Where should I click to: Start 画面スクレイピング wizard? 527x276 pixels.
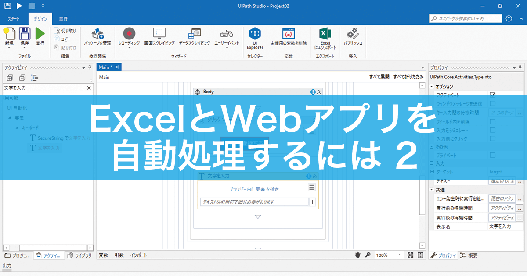click(159, 37)
